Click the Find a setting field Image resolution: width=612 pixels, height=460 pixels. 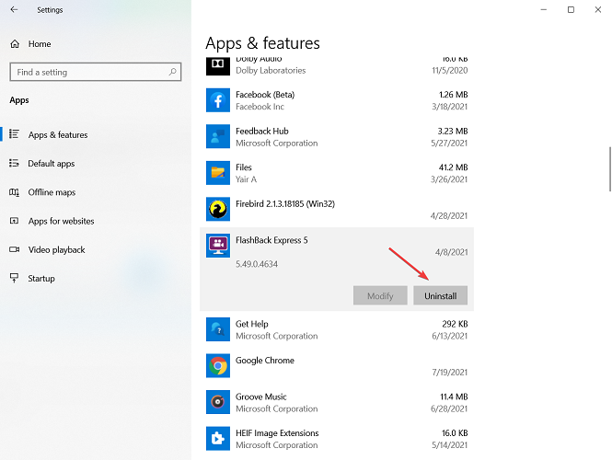[96, 72]
